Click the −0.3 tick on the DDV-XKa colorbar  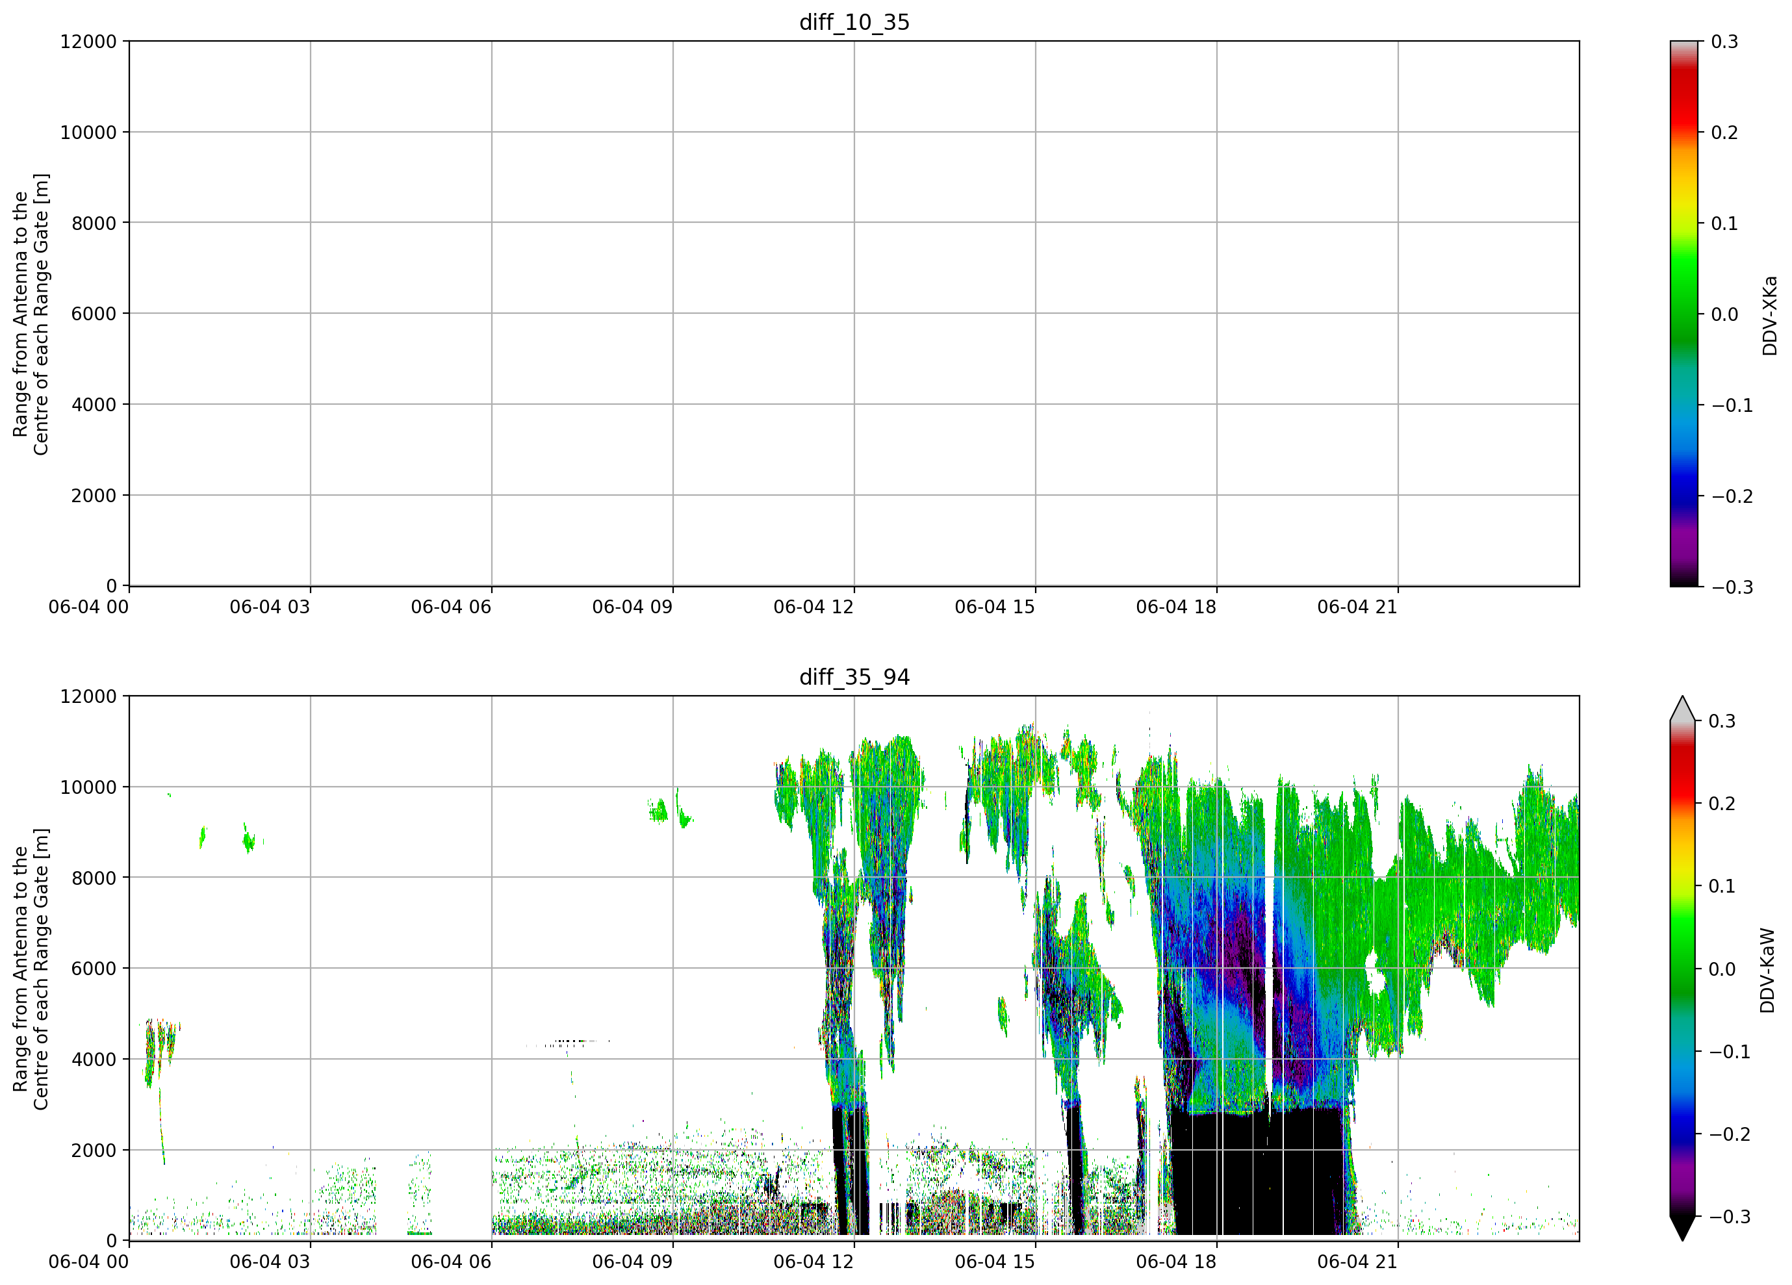point(1732,588)
